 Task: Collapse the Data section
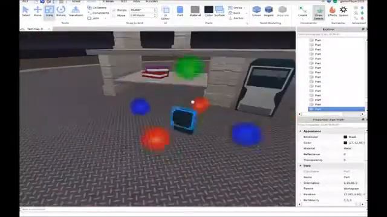tap(301, 166)
